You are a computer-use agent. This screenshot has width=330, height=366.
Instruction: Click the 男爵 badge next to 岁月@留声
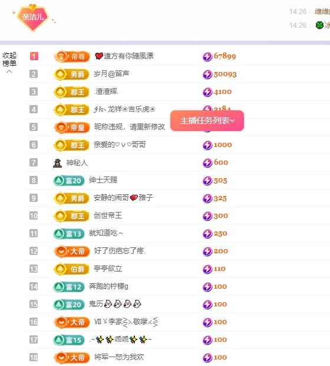71,74
